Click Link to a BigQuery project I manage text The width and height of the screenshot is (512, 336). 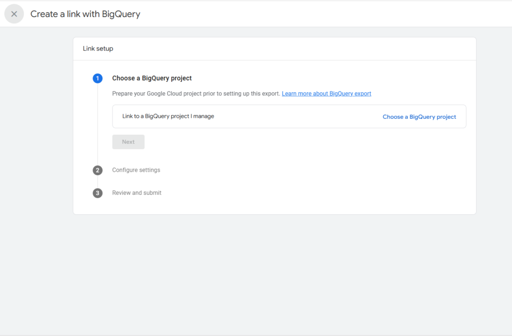tap(168, 116)
